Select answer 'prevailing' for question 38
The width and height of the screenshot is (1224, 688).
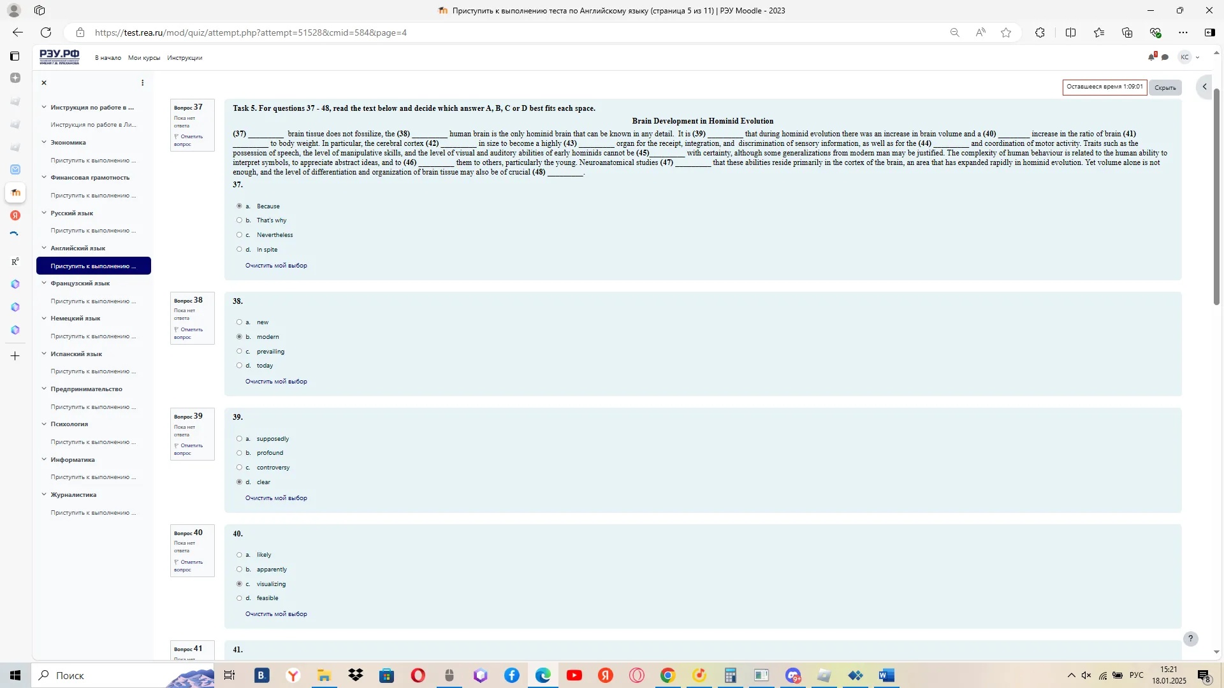click(x=240, y=352)
